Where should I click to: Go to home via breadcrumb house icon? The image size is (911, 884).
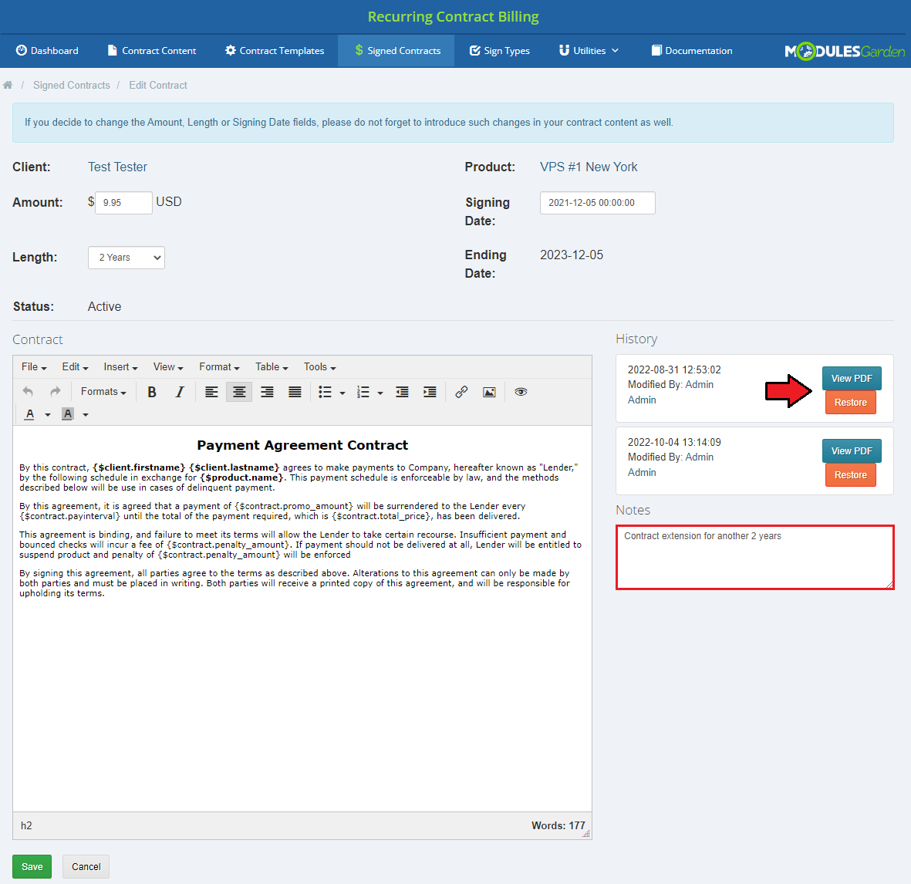click(8, 86)
